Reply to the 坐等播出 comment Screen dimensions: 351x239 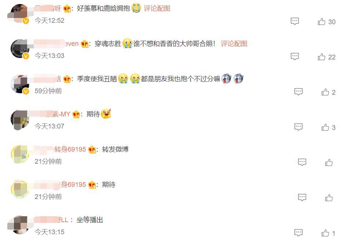[x=298, y=232]
